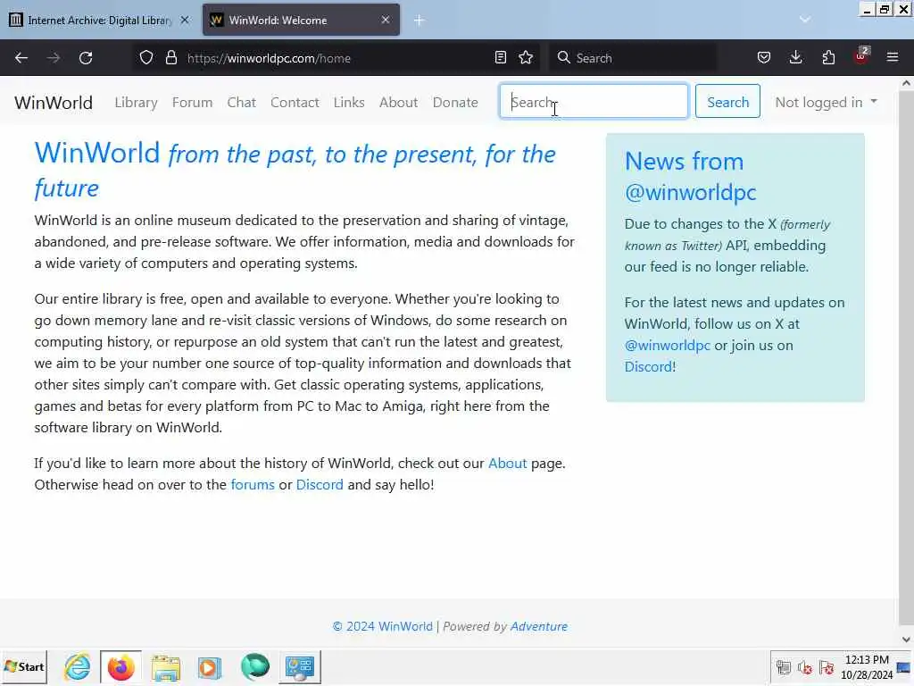Screen dimensions: 914x686
Task: Close the Internet Archive tab
Action: (185, 20)
